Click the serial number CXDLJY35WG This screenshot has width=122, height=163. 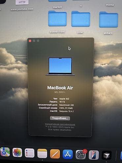(66, 108)
